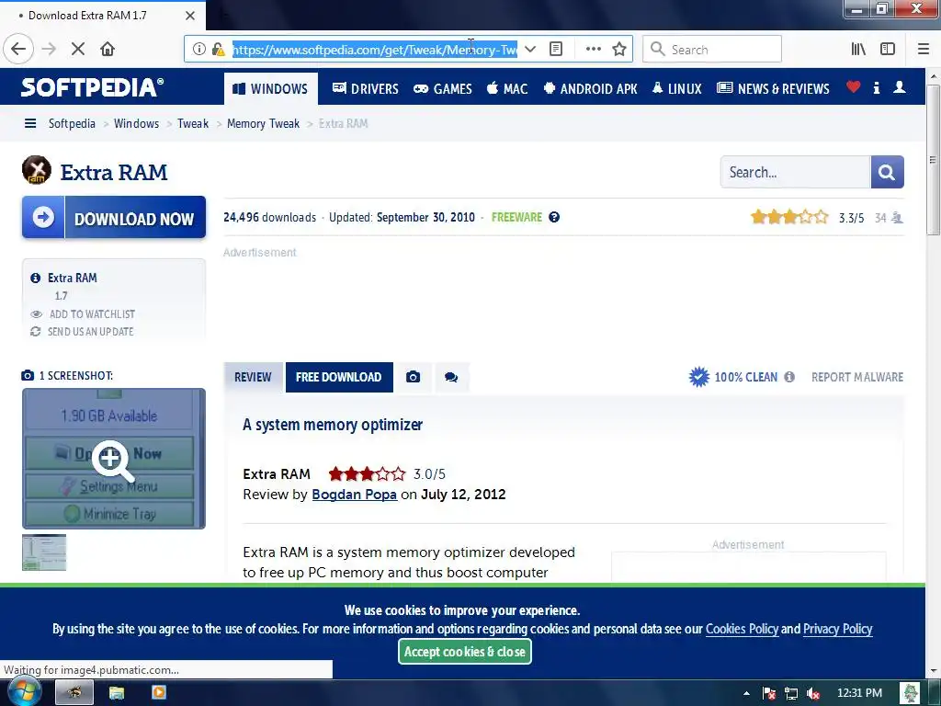This screenshot has width=941, height=706.
Task: Open breadcrumb hamburger menu
Action: (30, 123)
